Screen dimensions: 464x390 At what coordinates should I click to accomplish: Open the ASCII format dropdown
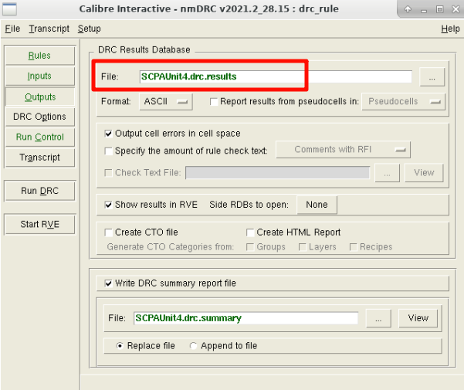pos(166,101)
